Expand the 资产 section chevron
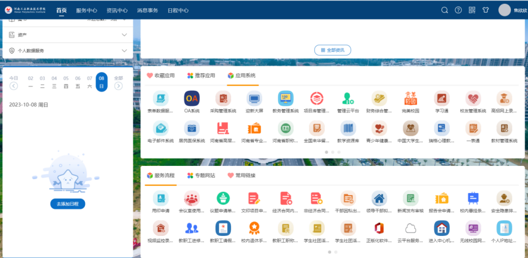 pos(124,35)
